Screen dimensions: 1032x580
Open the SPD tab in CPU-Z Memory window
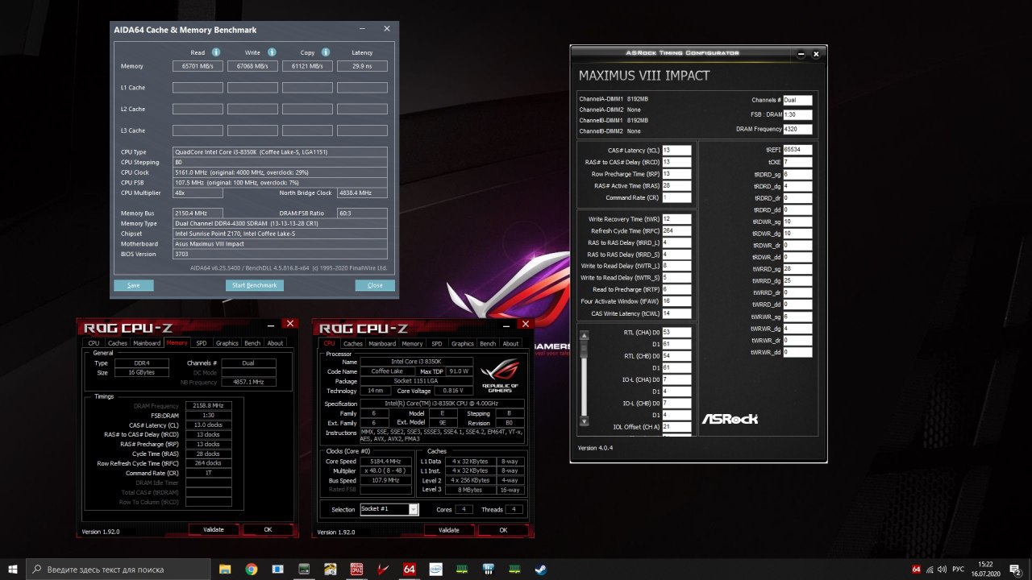[x=201, y=343]
